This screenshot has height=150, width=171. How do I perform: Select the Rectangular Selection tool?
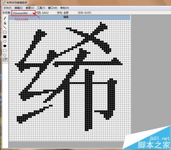[5, 50]
